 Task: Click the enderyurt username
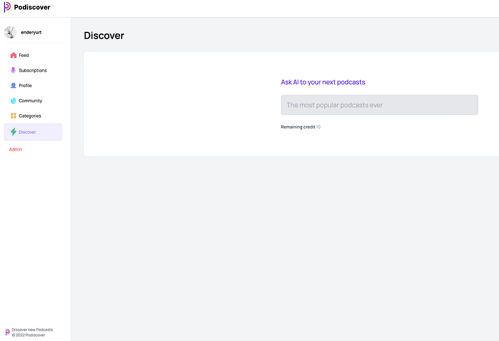31,32
